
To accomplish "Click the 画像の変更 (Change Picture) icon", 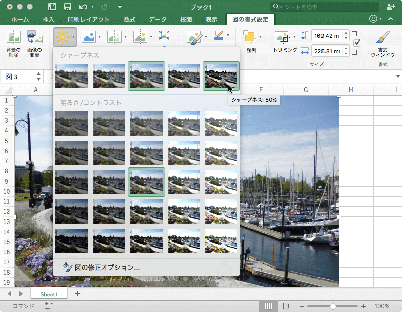I will coord(34,38).
